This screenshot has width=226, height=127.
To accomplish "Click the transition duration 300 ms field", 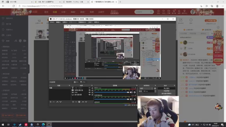I will (x=148, y=91).
